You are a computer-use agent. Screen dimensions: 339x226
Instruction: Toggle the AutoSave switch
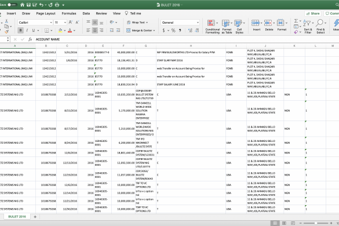(x=12, y=5)
